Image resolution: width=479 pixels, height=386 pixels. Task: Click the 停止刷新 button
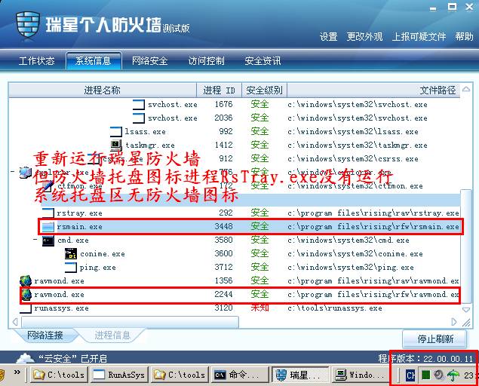[x=435, y=339]
